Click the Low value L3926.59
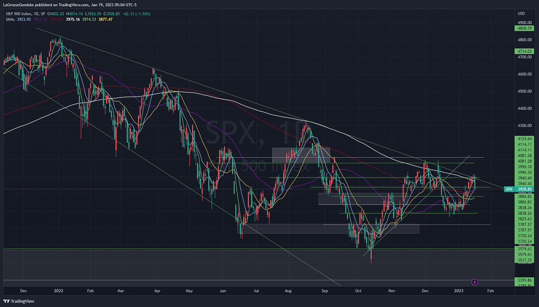The width and height of the screenshot is (539, 307). click(93, 14)
